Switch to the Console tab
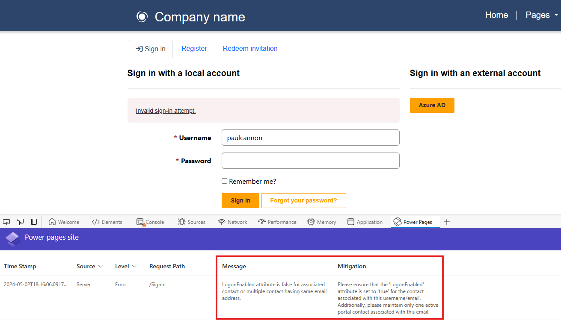The image size is (561, 320). coord(150,222)
